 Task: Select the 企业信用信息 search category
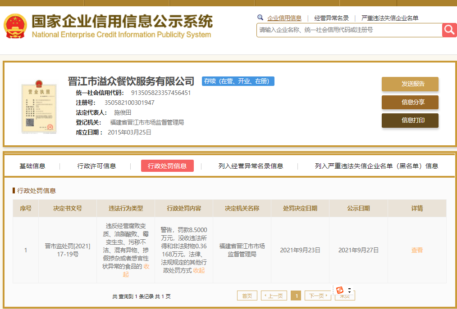tap(284, 18)
